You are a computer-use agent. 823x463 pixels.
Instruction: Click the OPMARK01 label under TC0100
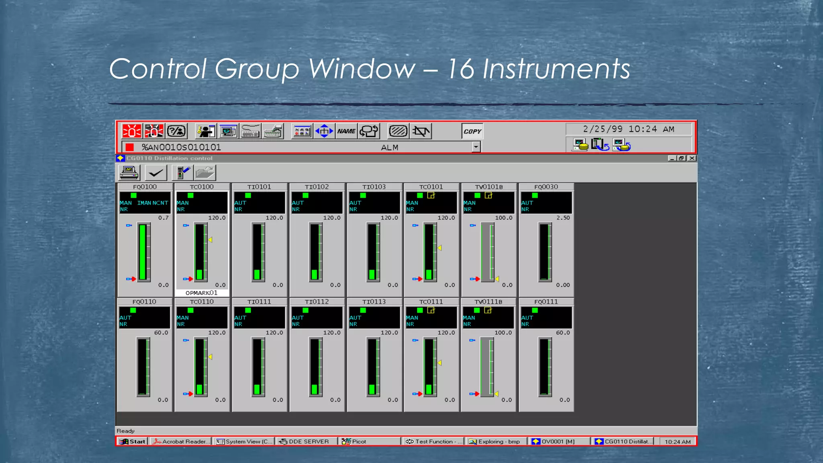point(201,293)
